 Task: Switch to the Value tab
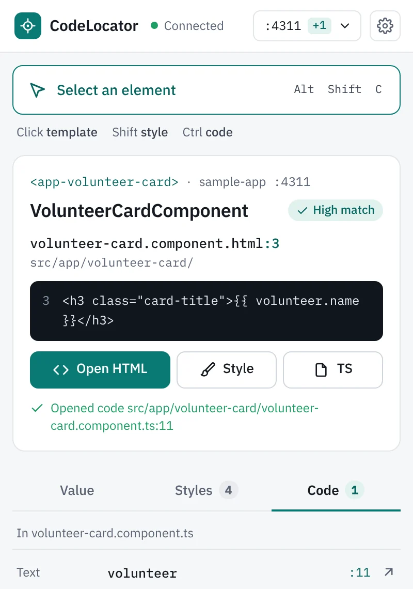coord(77,490)
